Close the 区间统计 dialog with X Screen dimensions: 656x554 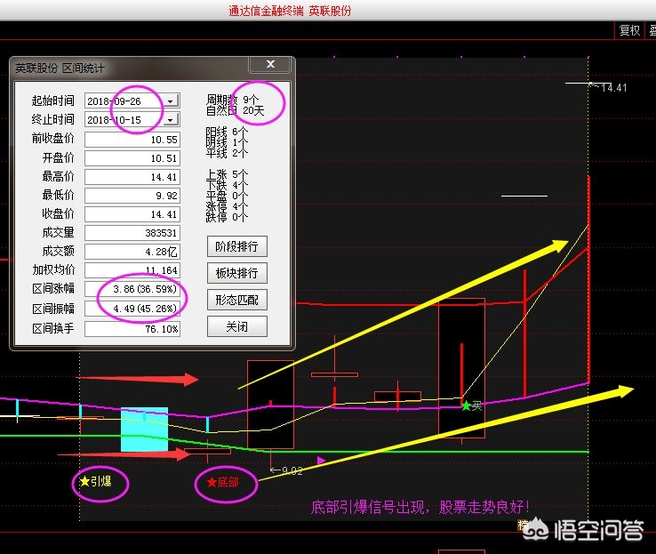270,65
